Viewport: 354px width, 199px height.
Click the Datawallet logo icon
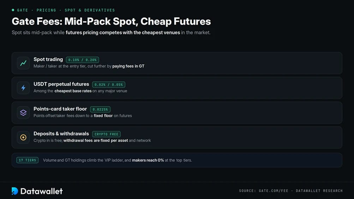(x=15, y=191)
